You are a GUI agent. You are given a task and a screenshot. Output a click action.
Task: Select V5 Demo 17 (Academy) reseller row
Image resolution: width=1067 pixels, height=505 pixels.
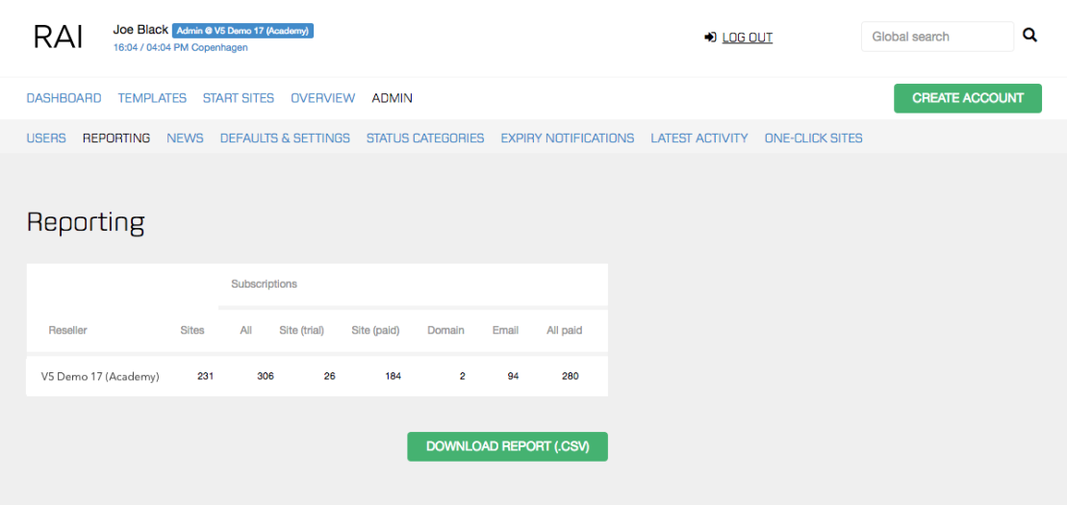[318, 376]
